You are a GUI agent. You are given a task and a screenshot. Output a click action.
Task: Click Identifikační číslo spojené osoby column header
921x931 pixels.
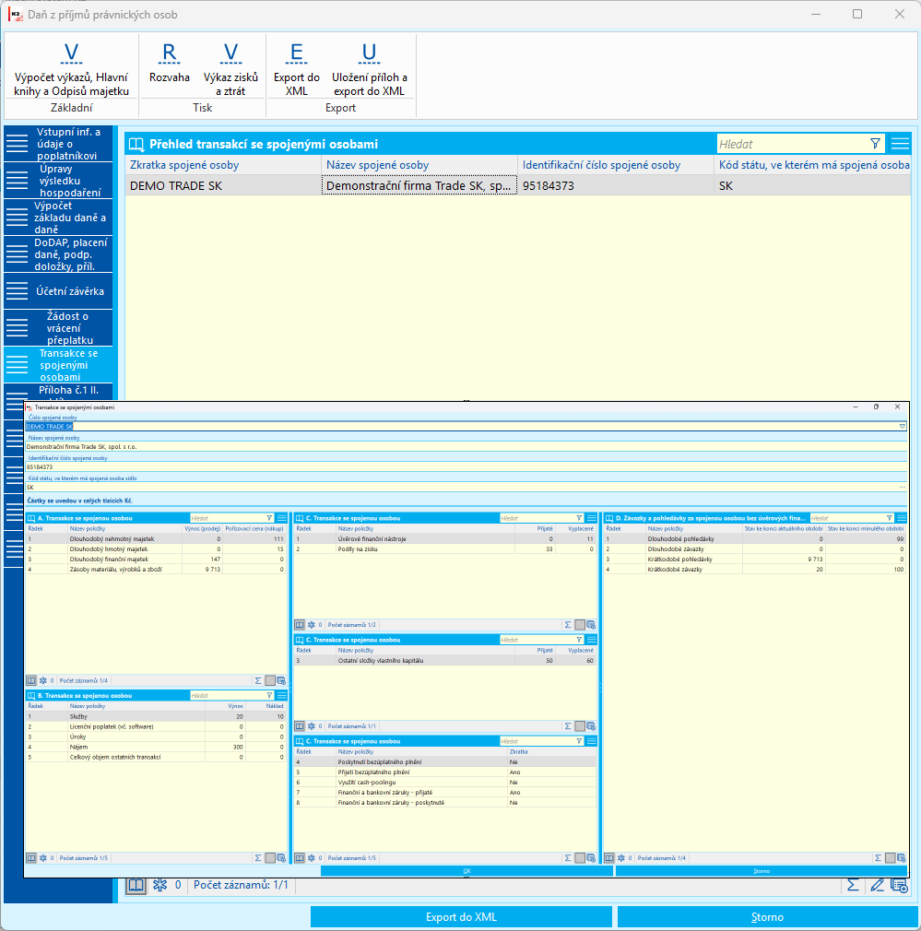click(x=615, y=165)
